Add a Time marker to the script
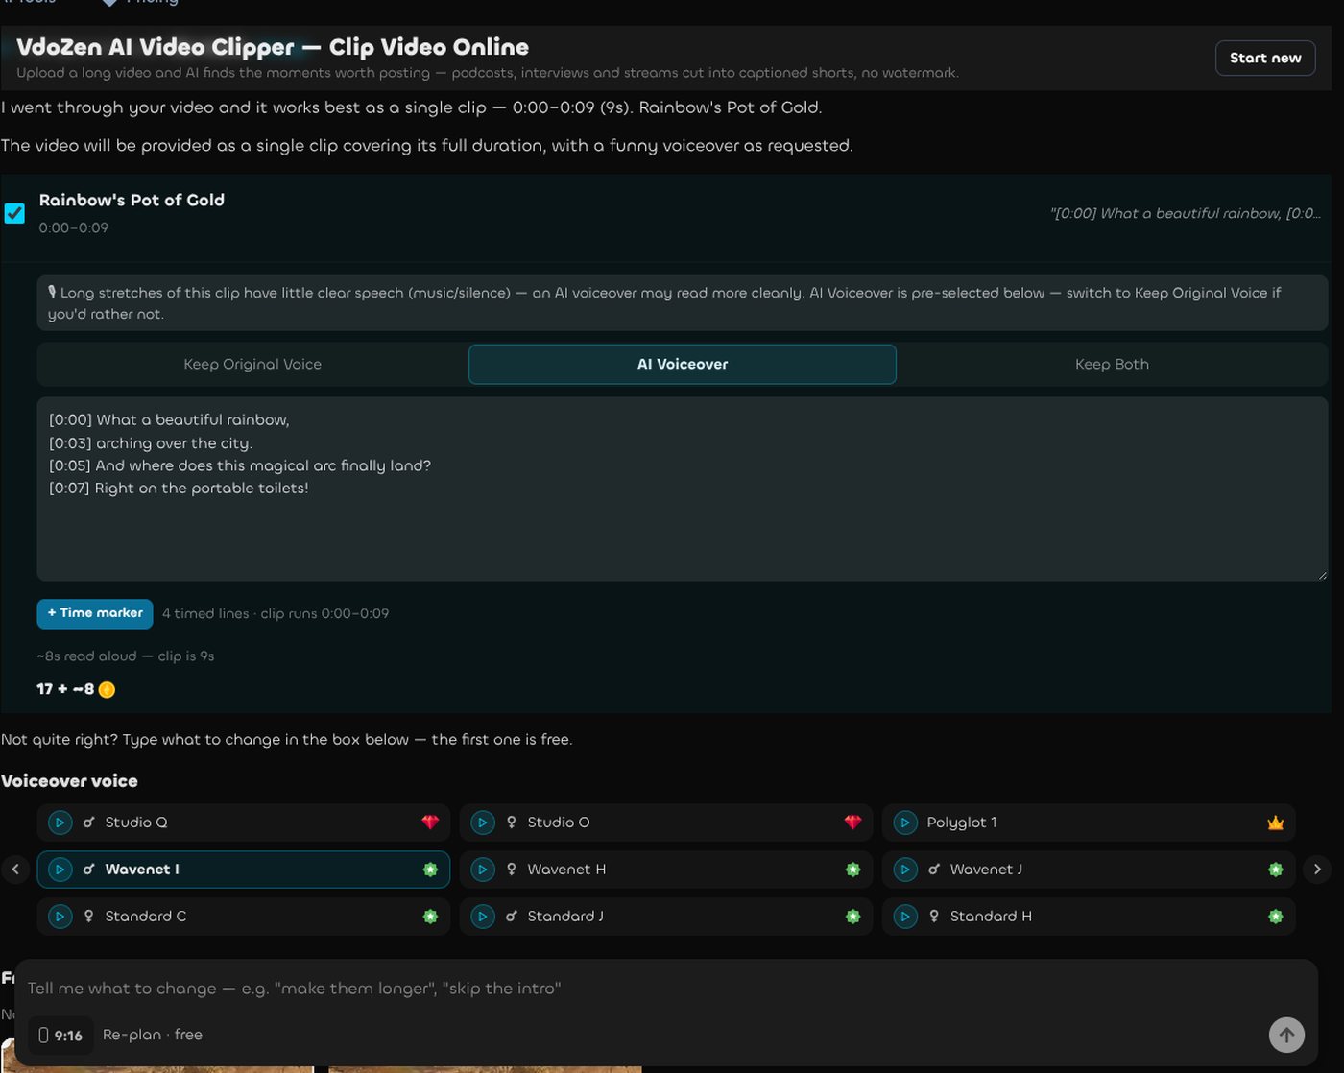1344x1073 pixels. pos(95,613)
